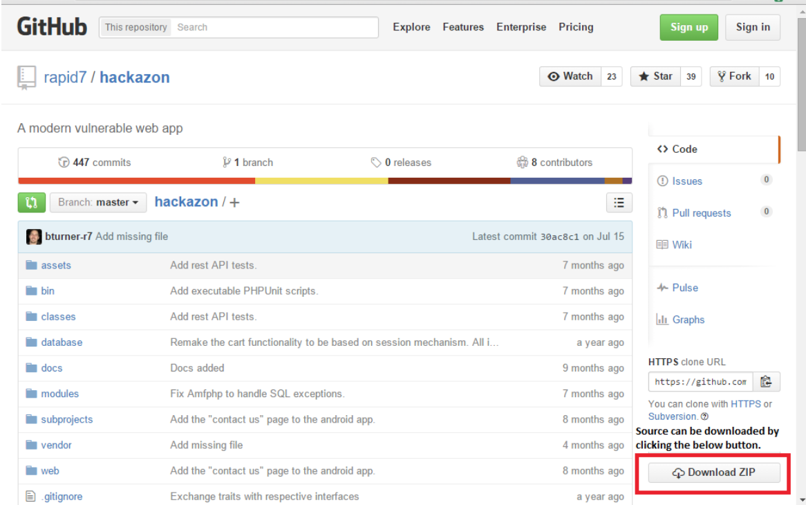
Task: Open the Code tab in sidebar
Action: (x=714, y=149)
